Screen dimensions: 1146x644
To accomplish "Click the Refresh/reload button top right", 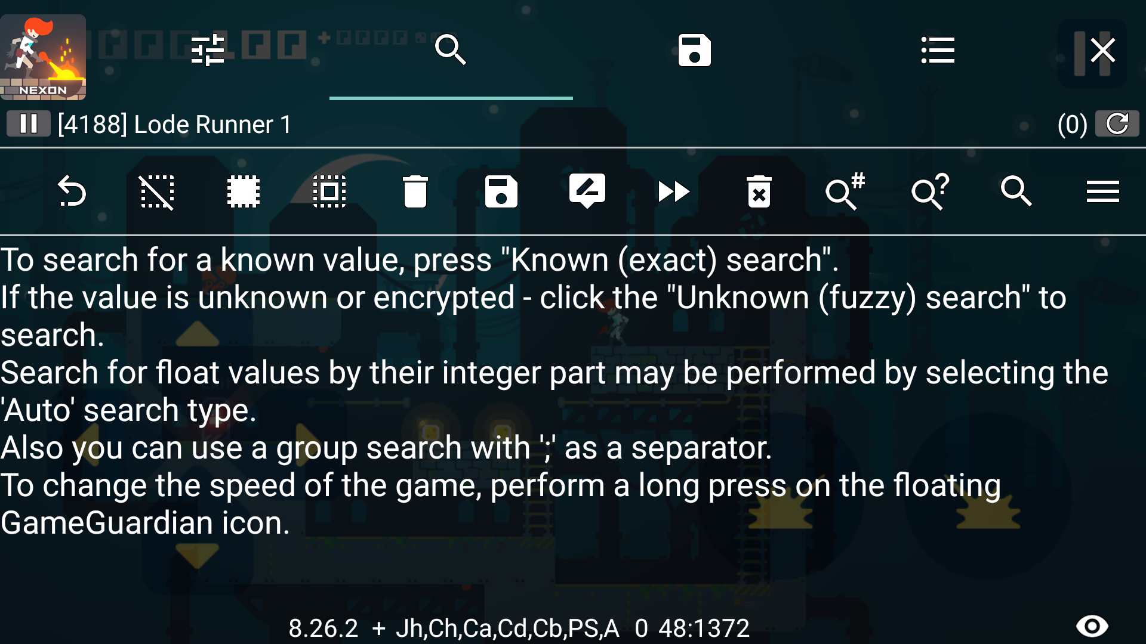I will (1117, 123).
